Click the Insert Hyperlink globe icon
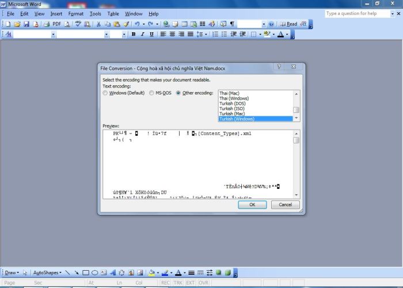The image size is (403, 288). pos(166,24)
